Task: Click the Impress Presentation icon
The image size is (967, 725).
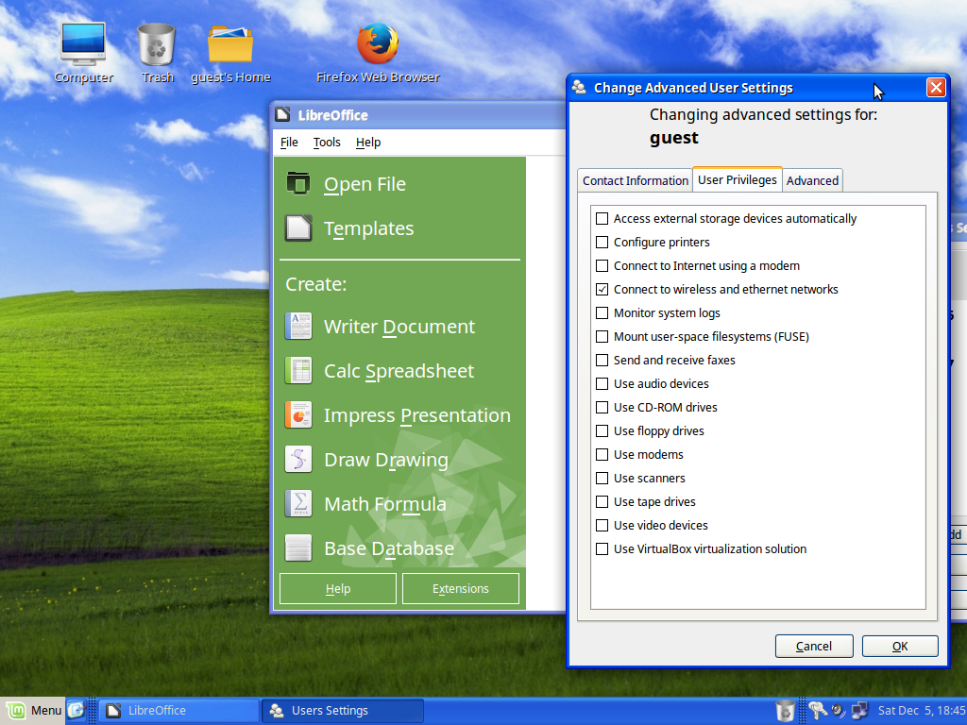Action: tap(298, 415)
